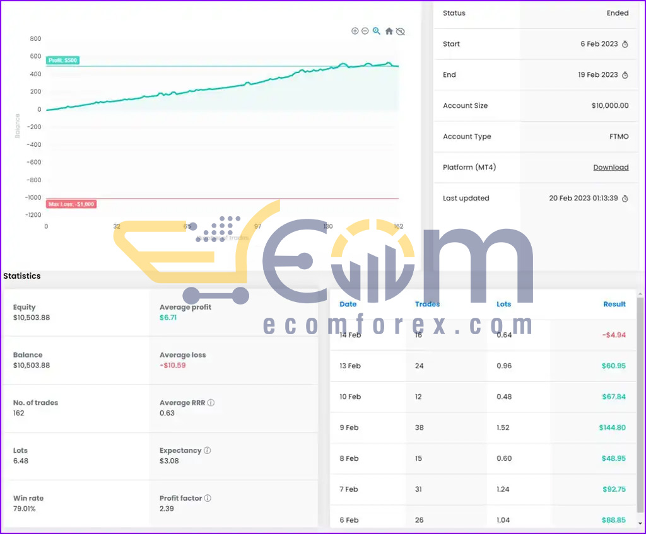The width and height of the screenshot is (646, 534).
Task: Select the 8 Feb row date
Action: pyautogui.click(x=349, y=458)
